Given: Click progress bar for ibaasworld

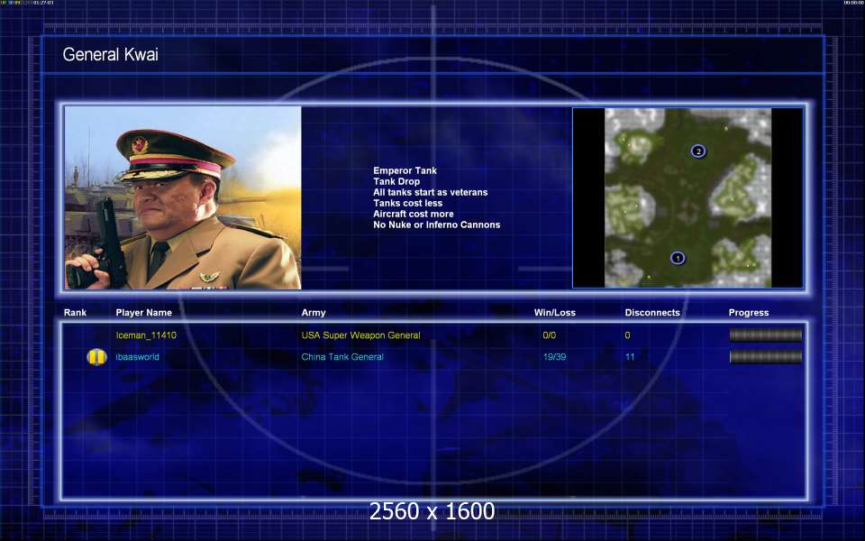Looking at the screenshot, I should pos(766,357).
